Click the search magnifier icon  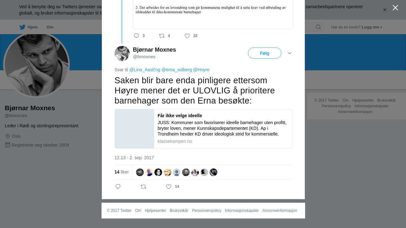pyautogui.click(x=318, y=27)
